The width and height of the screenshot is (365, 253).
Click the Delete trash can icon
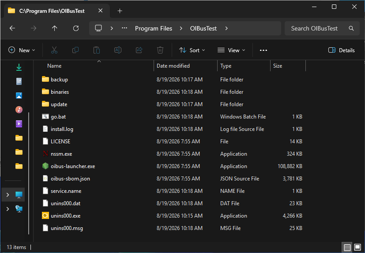pyautogui.click(x=160, y=50)
